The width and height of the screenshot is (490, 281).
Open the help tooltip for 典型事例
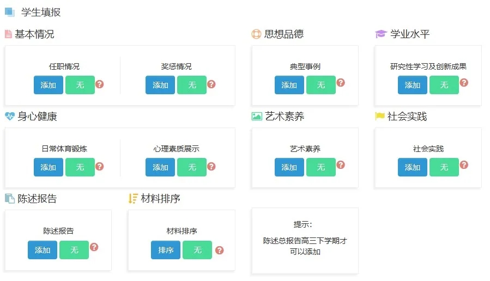(341, 83)
